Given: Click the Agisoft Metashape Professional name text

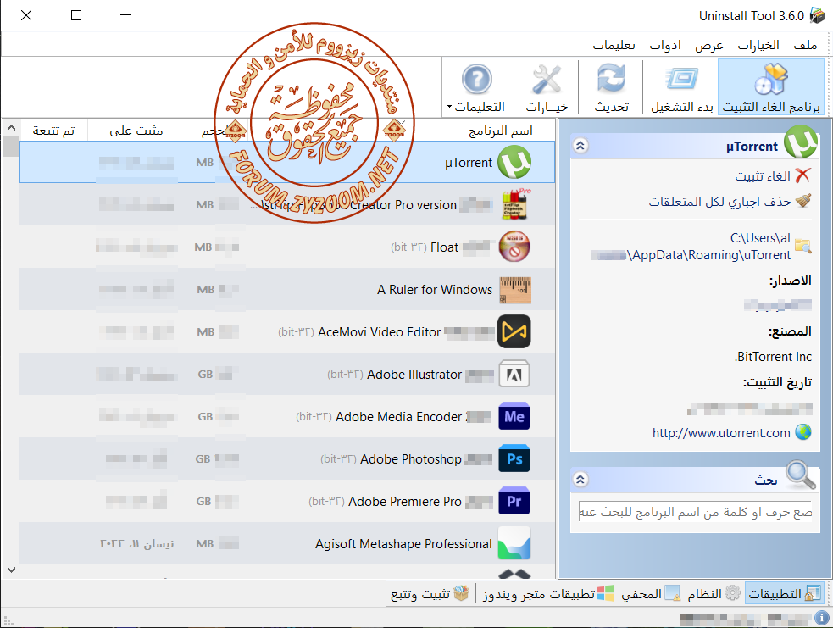Looking at the screenshot, I should tap(403, 544).
